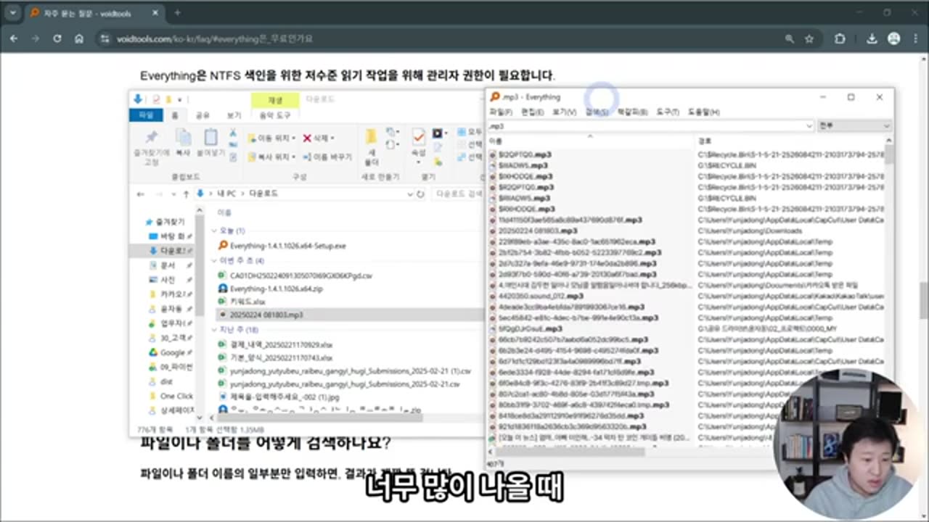
Task: Open a new browser tab
Action: coord(177,12)
